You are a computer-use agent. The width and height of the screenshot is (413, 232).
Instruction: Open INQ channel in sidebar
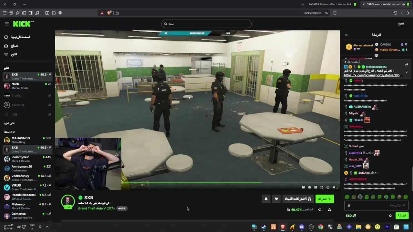[x=27, y=114]
